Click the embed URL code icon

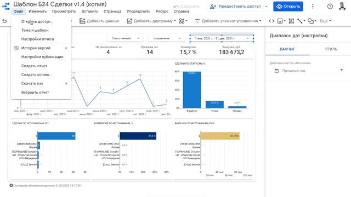271,21
